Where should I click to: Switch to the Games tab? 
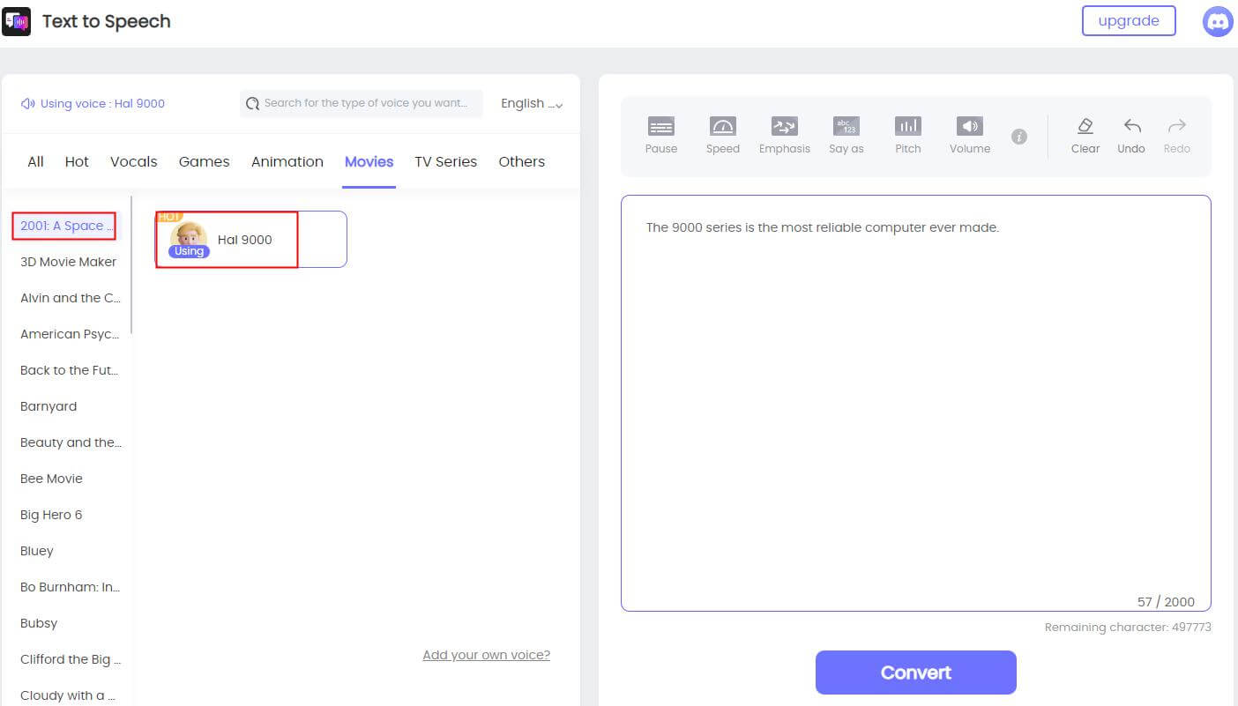point(204,161)
